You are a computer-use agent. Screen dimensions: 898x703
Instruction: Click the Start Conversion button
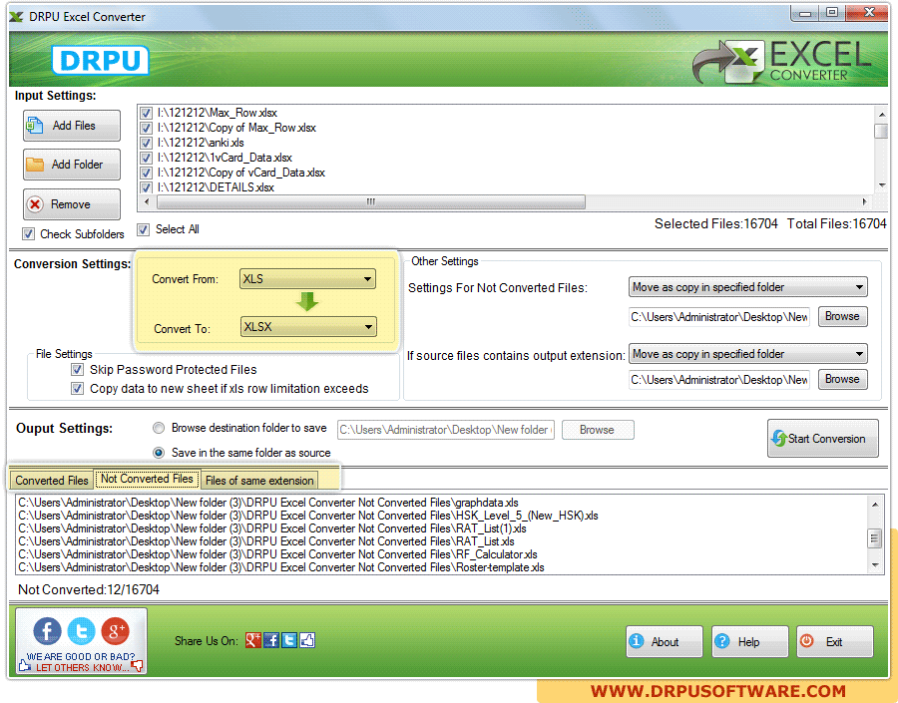click(x=822, y=439)
